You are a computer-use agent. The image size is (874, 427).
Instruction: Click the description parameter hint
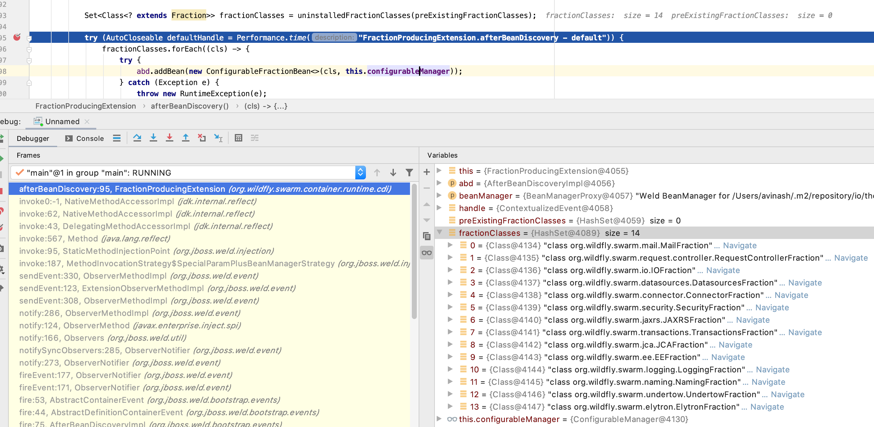pyautogui.click(x=334, y=37)
